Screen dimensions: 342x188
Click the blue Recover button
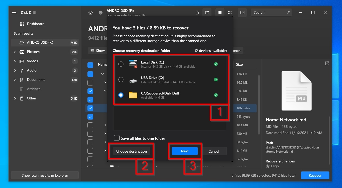coord(315,175)
